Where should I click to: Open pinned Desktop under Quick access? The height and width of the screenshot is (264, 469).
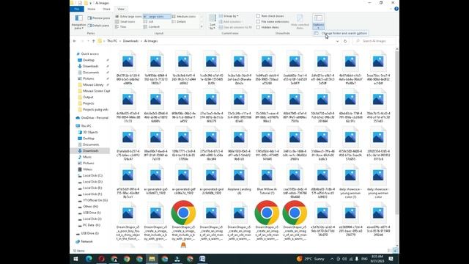tap(89, 60)
